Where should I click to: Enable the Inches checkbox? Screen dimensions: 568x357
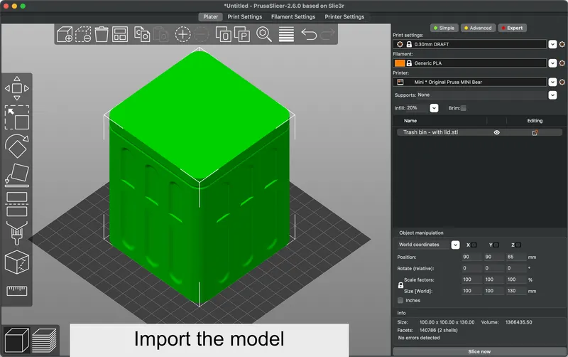click(400, 300)
